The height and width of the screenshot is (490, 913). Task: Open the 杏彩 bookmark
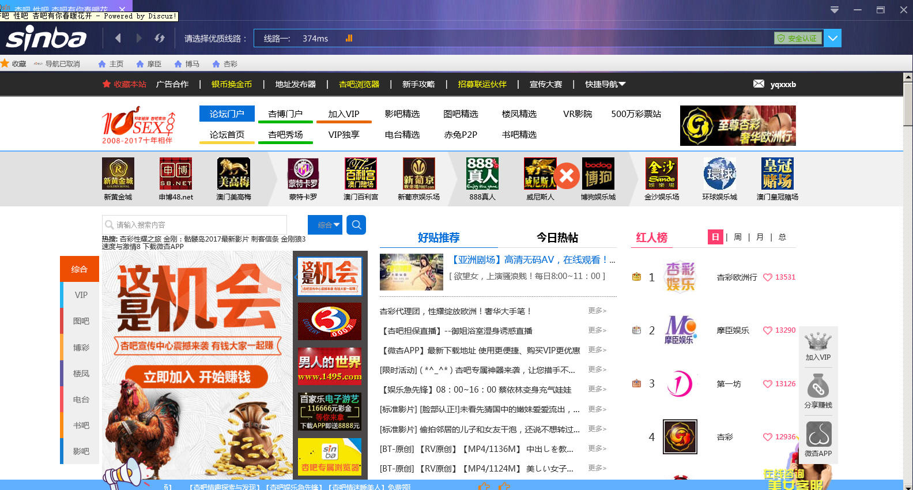[x=225, y=64]
